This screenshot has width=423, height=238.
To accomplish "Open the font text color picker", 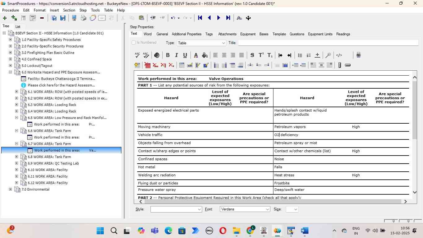I will pos(196,55).
